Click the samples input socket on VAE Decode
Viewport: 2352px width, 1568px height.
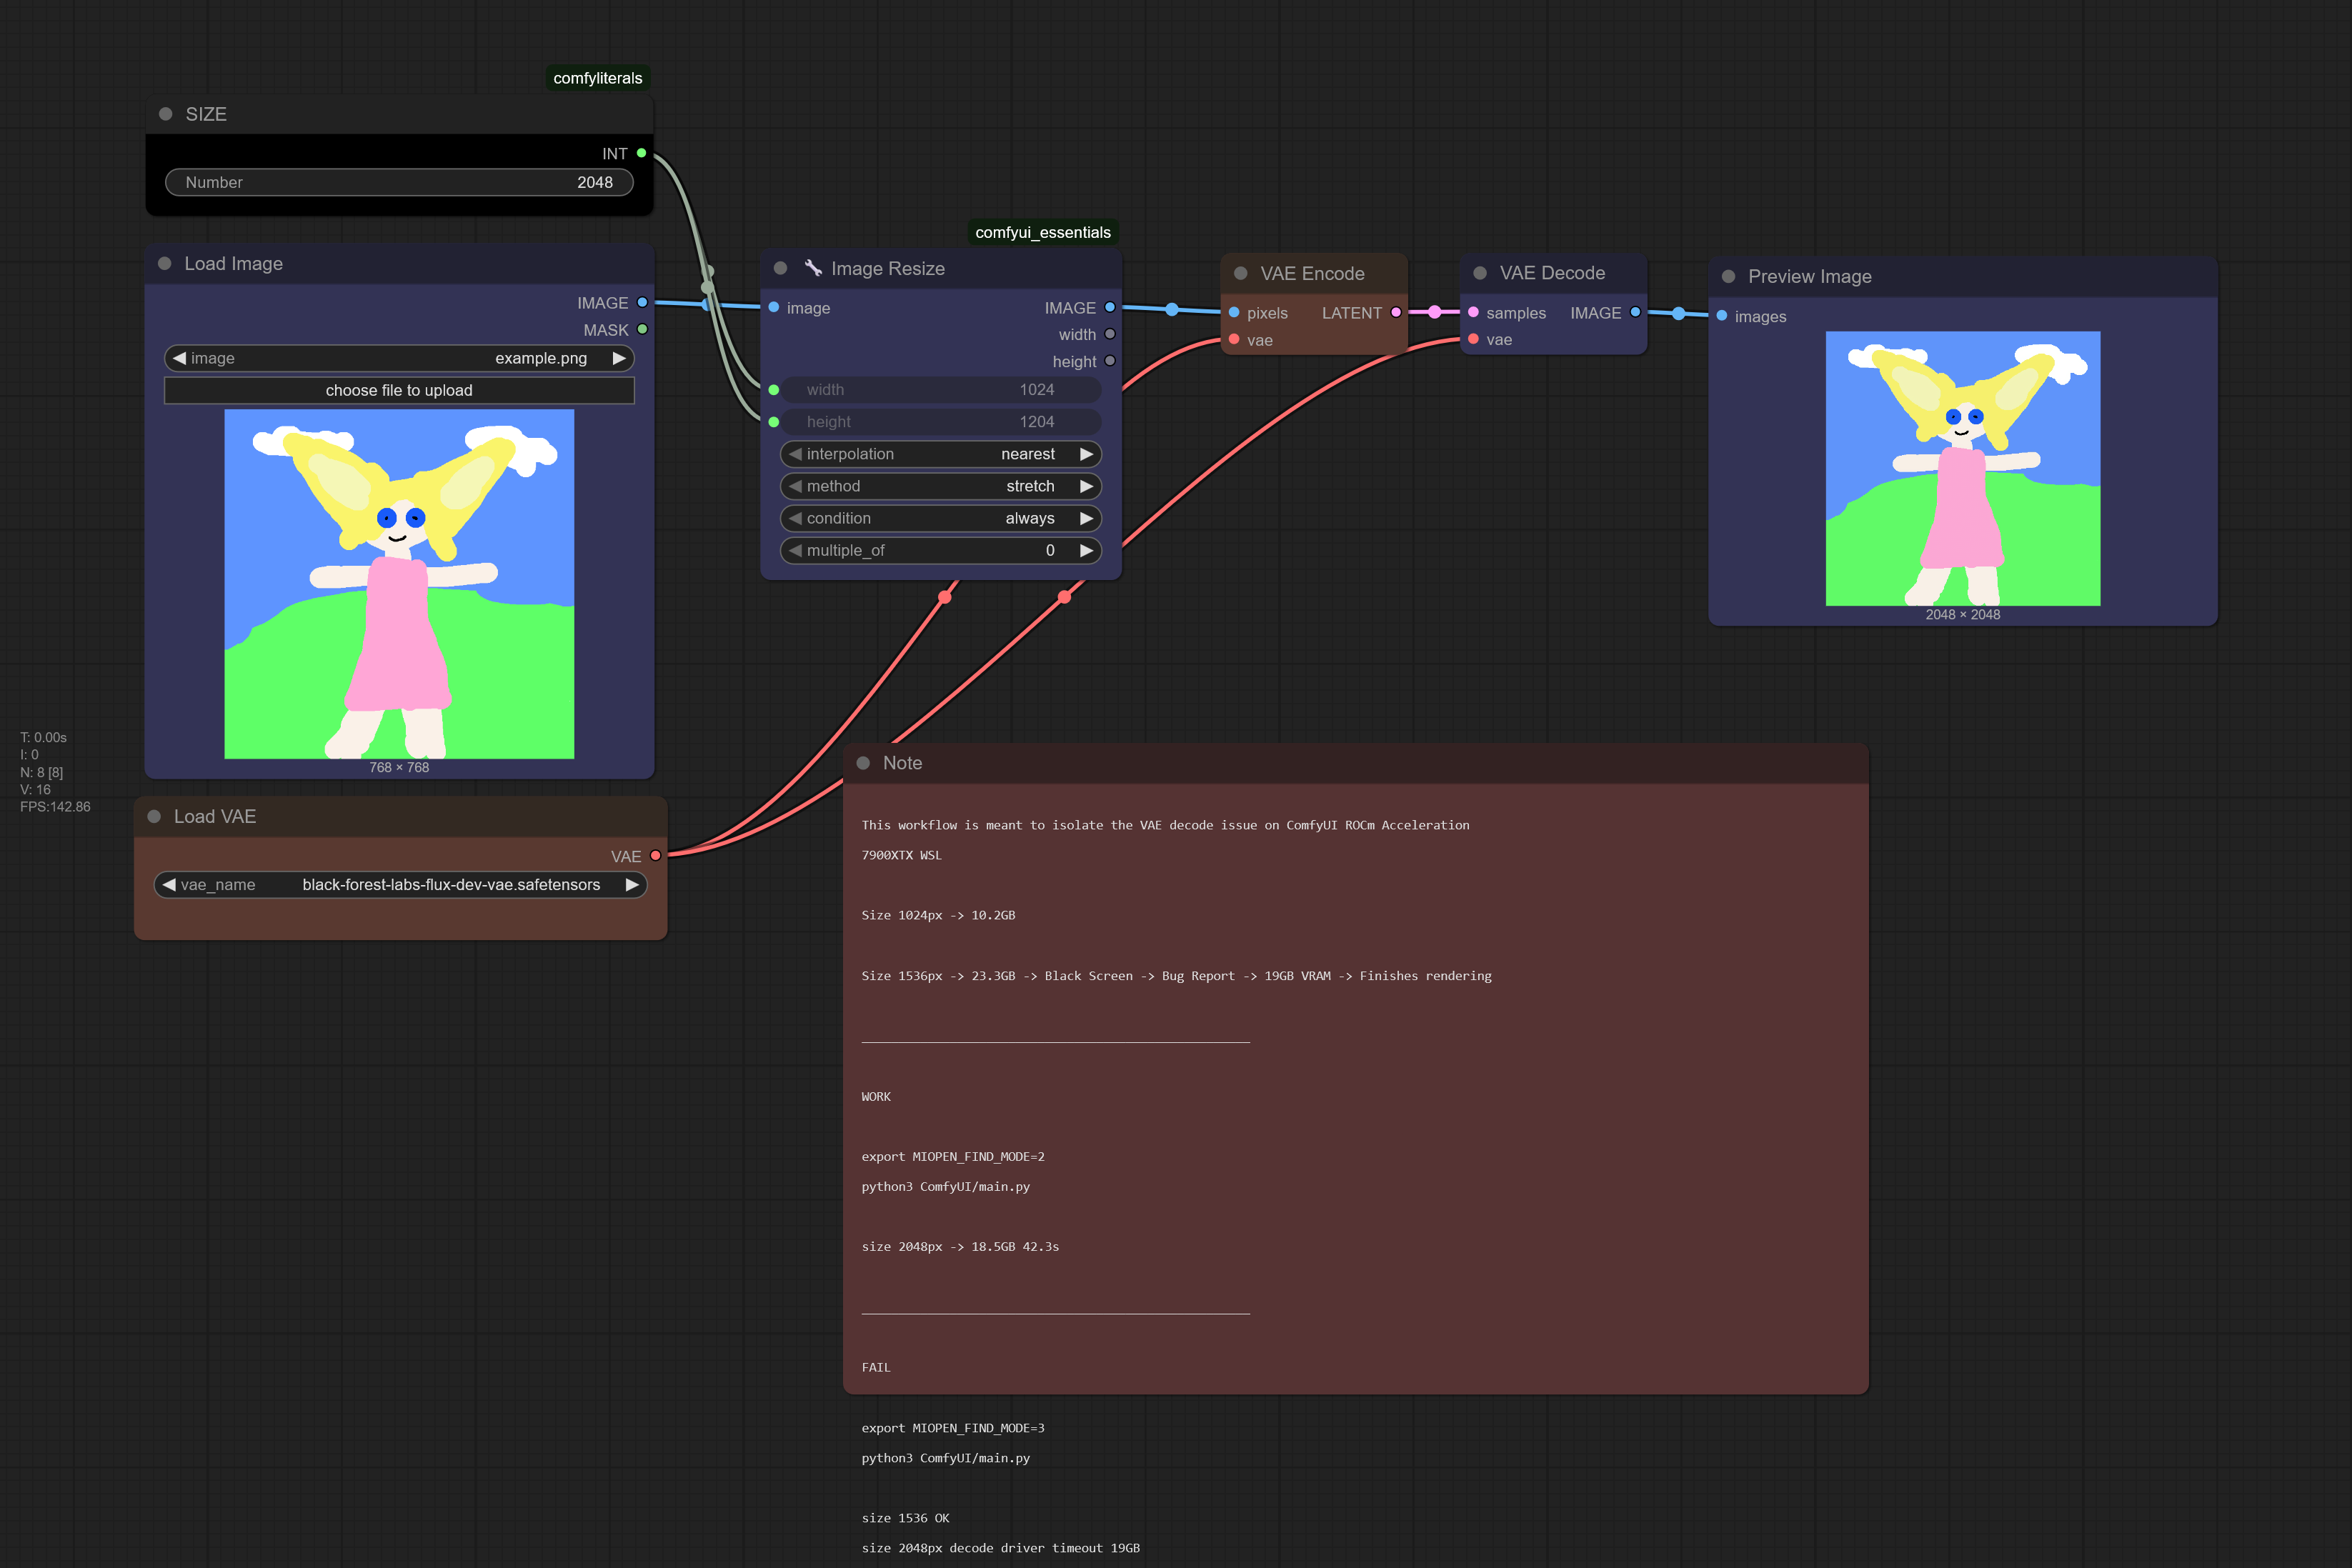pyautogui.click(x=1473, y=312)
